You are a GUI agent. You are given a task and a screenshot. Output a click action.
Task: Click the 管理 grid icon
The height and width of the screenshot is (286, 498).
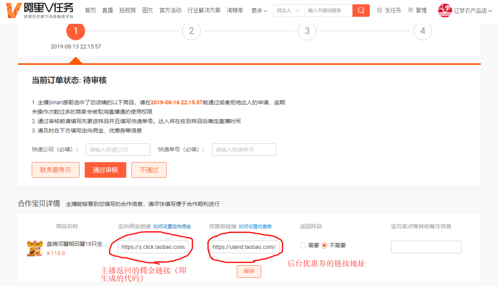click(410, 11)
